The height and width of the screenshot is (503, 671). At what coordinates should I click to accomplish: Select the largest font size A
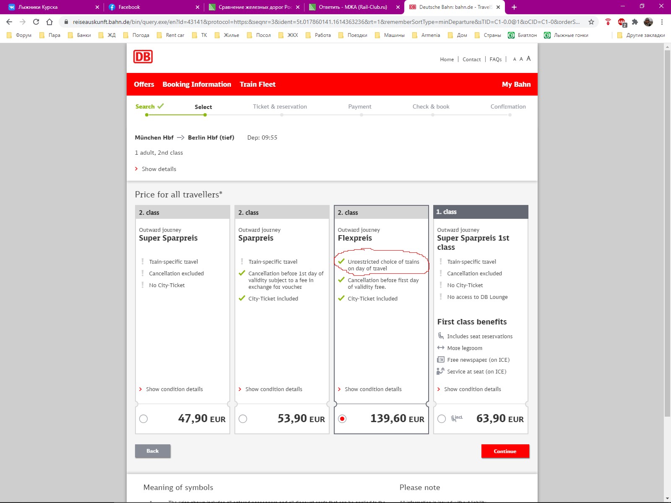528,59
